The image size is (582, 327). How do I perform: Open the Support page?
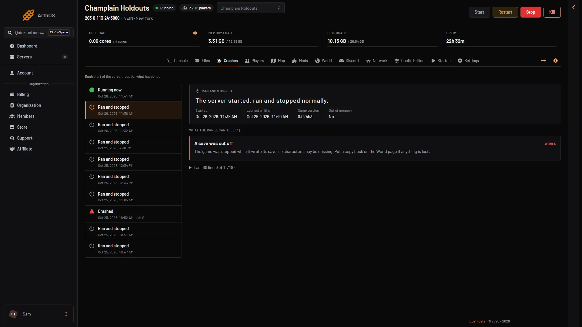[38, 138]
